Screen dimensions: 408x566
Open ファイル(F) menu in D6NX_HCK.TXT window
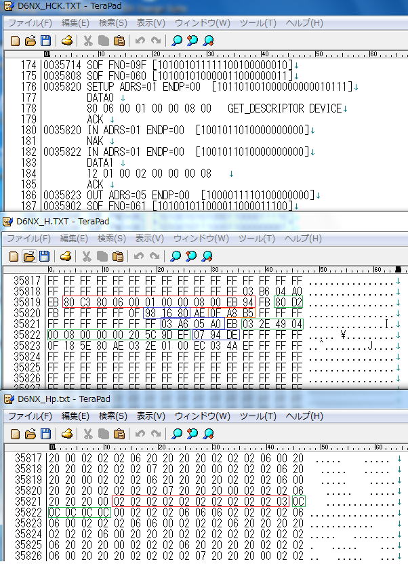[28, 23]
